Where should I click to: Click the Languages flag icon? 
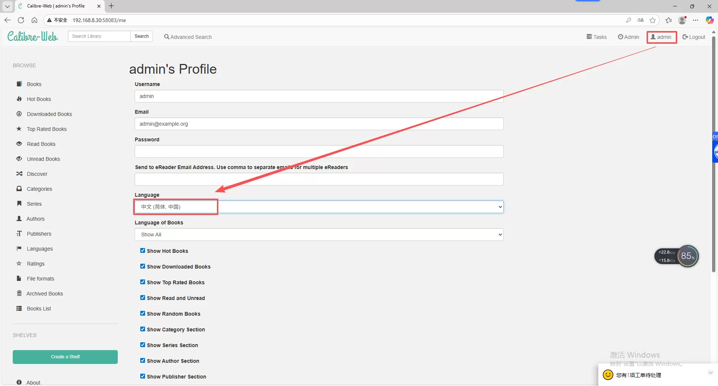click(19, 249)
